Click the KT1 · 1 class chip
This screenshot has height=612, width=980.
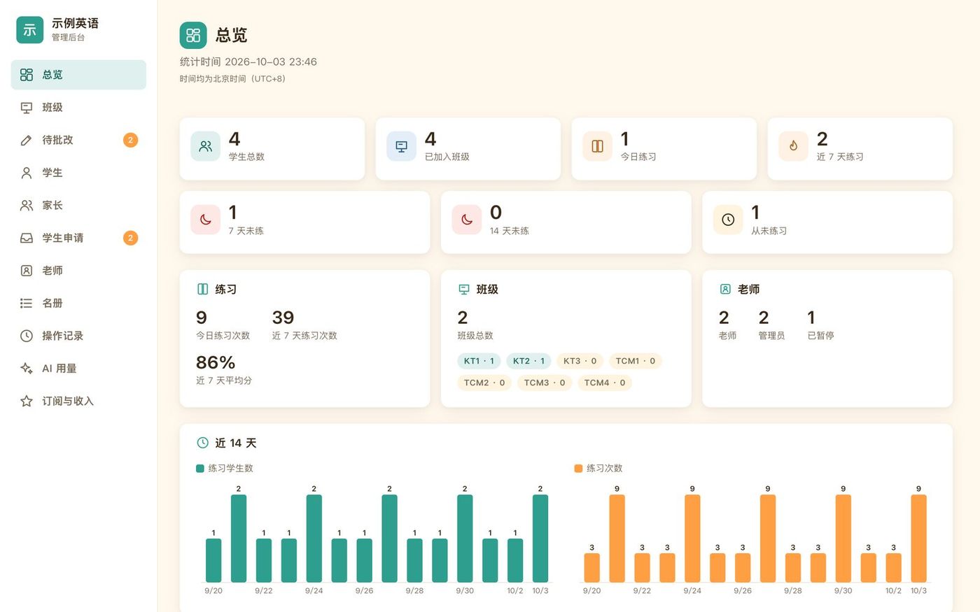[x=479, y=361]
